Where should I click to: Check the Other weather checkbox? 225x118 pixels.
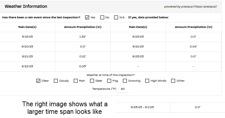click(173, 81)
